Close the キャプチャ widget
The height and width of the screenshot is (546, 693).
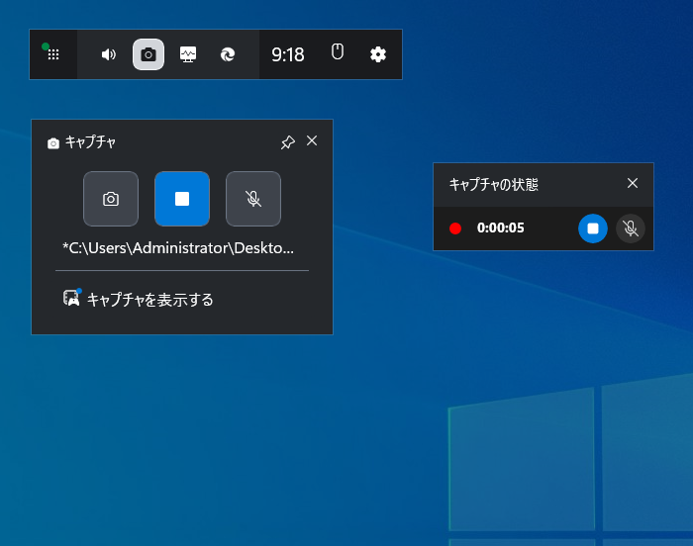[312, 140]
